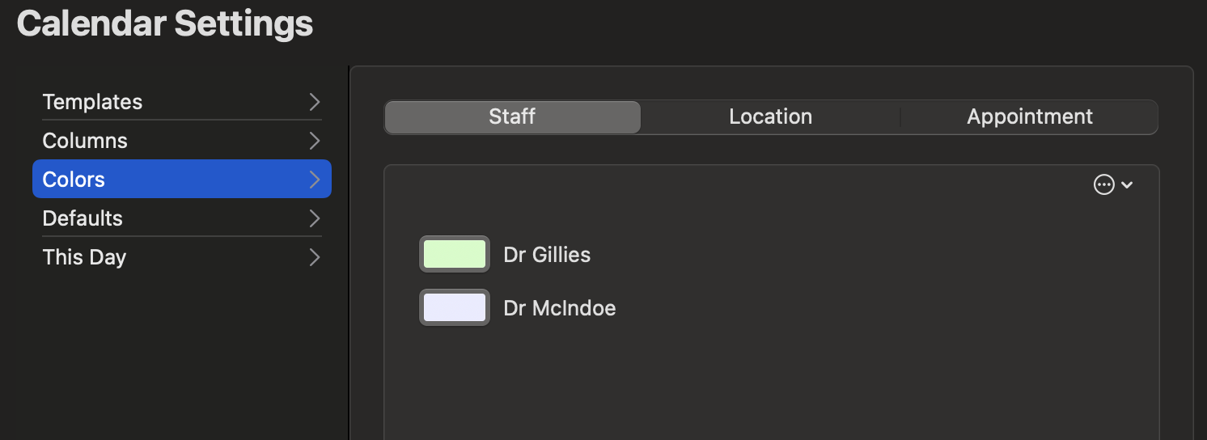Open Dr Gillies green color swatch
The image size is (1207, 440).
[x=455, y=254]
